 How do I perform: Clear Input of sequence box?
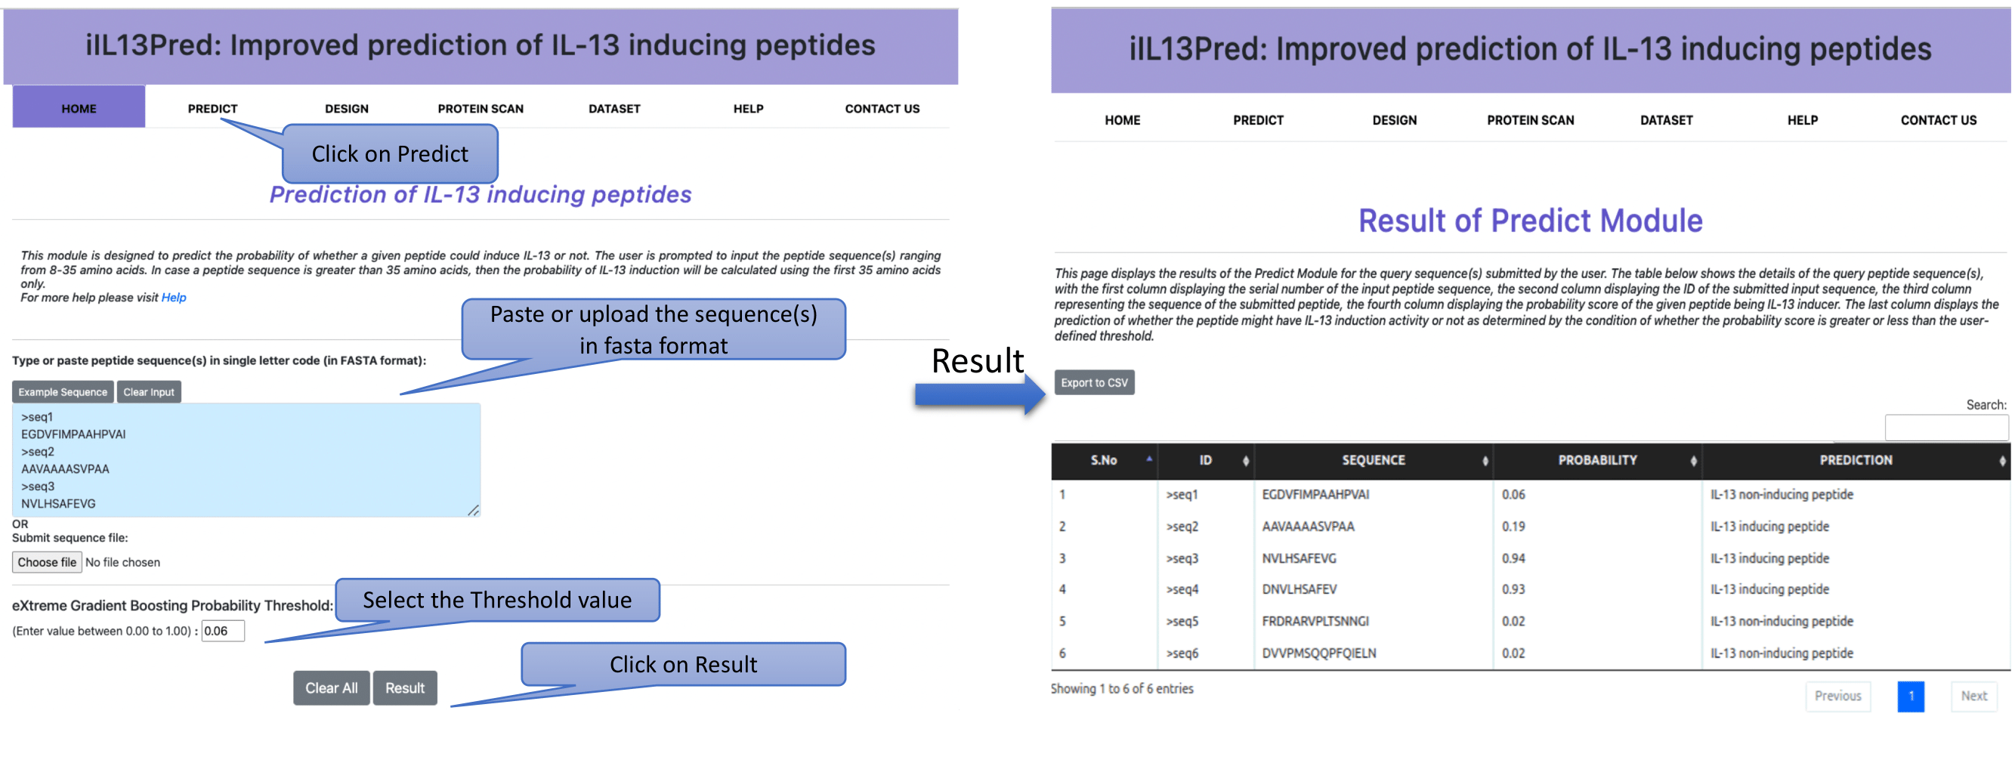coord(149,391)
